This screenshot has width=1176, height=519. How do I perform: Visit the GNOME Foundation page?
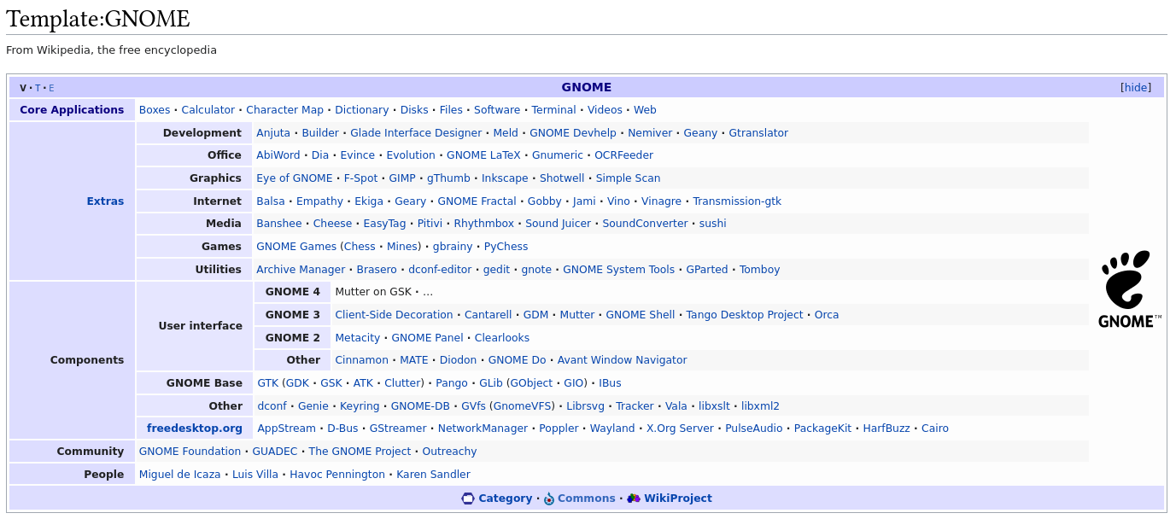[190, 452]
